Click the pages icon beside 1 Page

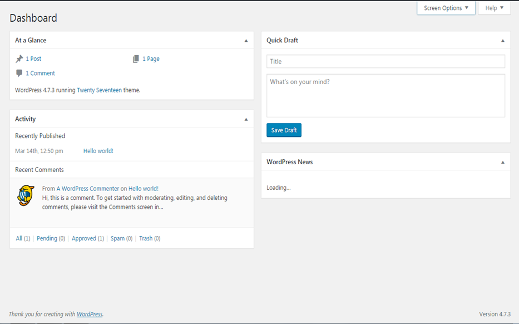(136, 59)
